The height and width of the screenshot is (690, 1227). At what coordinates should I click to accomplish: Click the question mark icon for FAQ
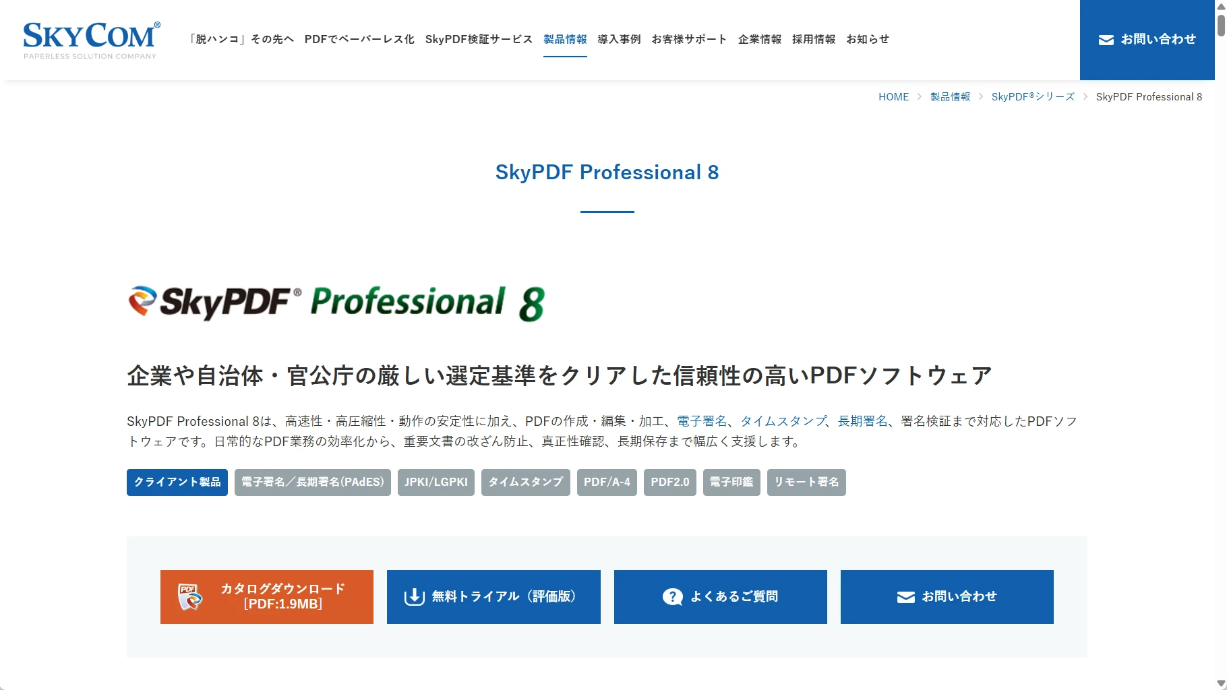tap(672, 596)
